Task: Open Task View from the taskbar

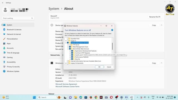Action: click(x=65, y=97)
